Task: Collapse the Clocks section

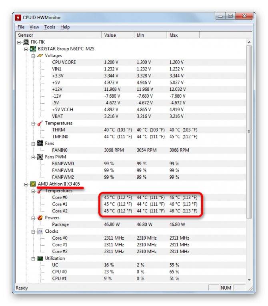Action: point(33,232)
